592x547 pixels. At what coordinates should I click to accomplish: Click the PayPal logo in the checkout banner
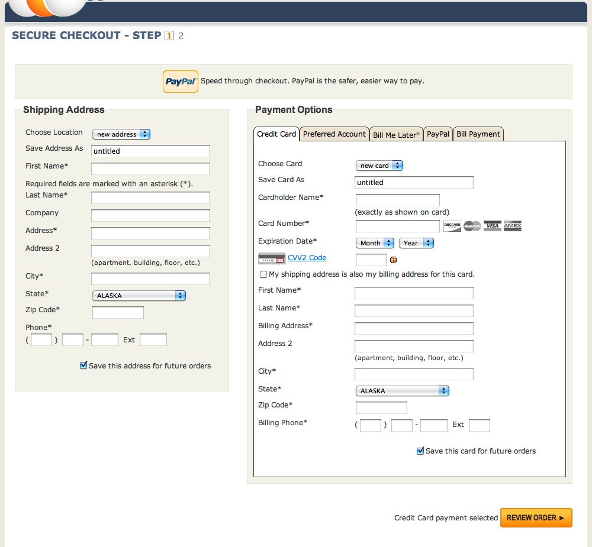click(180, 81)
